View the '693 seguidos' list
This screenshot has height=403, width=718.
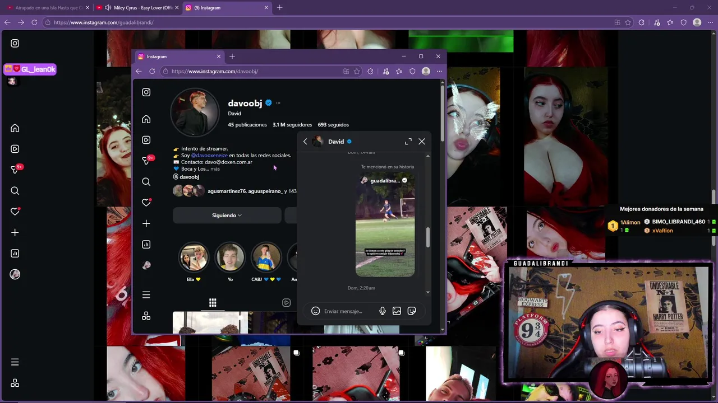tap(333, 125)
